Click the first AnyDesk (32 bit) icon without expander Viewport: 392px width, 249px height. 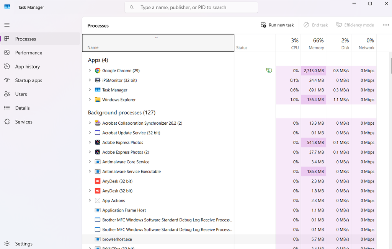(x=98, y=181)
